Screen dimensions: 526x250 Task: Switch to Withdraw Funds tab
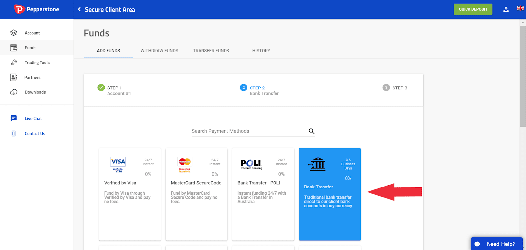[x=159, y=51]
